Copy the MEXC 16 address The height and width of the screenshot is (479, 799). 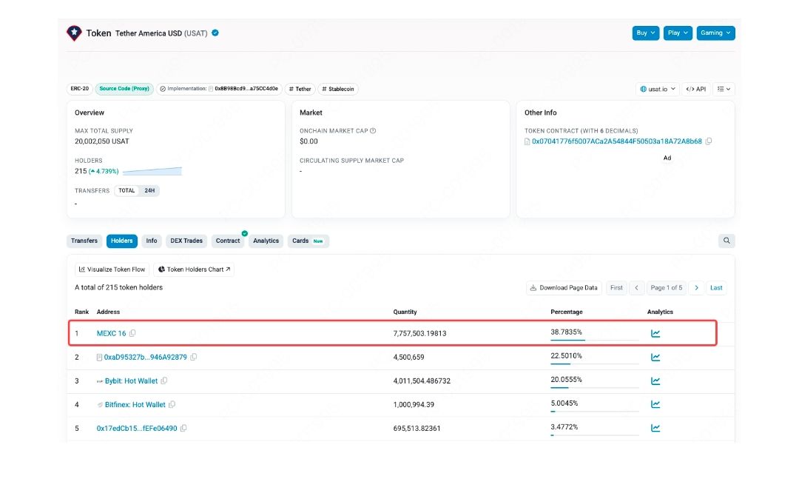tap(132, 333)
